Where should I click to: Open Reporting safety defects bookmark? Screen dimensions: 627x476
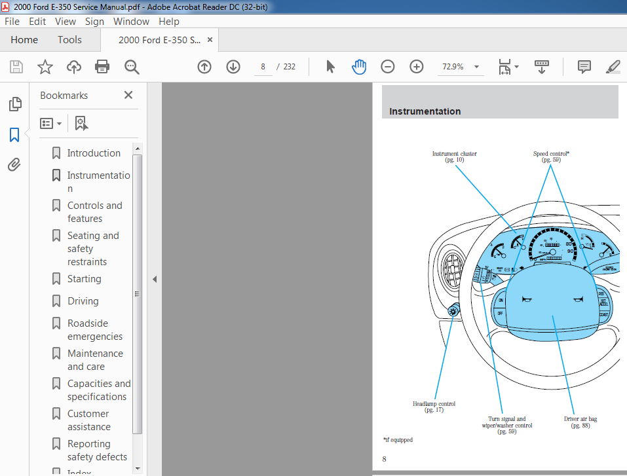pos(97,450)
